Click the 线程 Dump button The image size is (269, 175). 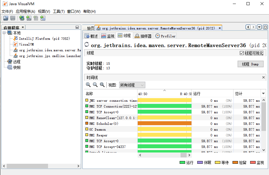[x=250, y=64]
